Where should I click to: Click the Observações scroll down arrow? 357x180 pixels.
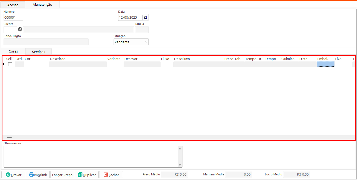coord(180,165)
